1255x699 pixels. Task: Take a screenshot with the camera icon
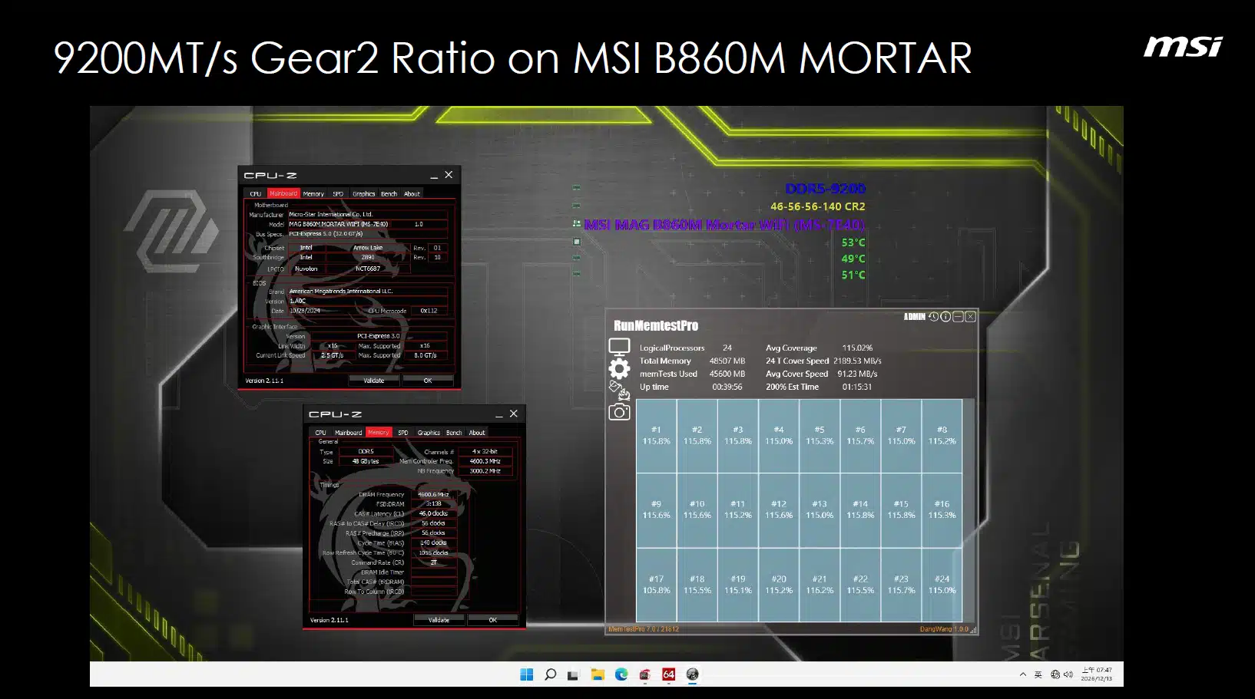click(x=619, y=412)
